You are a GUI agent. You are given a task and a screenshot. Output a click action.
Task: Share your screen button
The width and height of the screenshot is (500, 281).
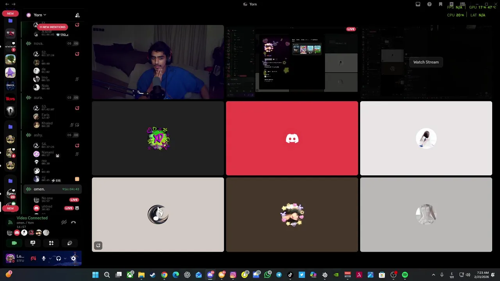33,243
